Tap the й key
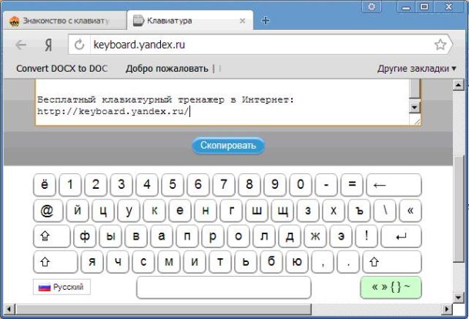 point(78,210)
